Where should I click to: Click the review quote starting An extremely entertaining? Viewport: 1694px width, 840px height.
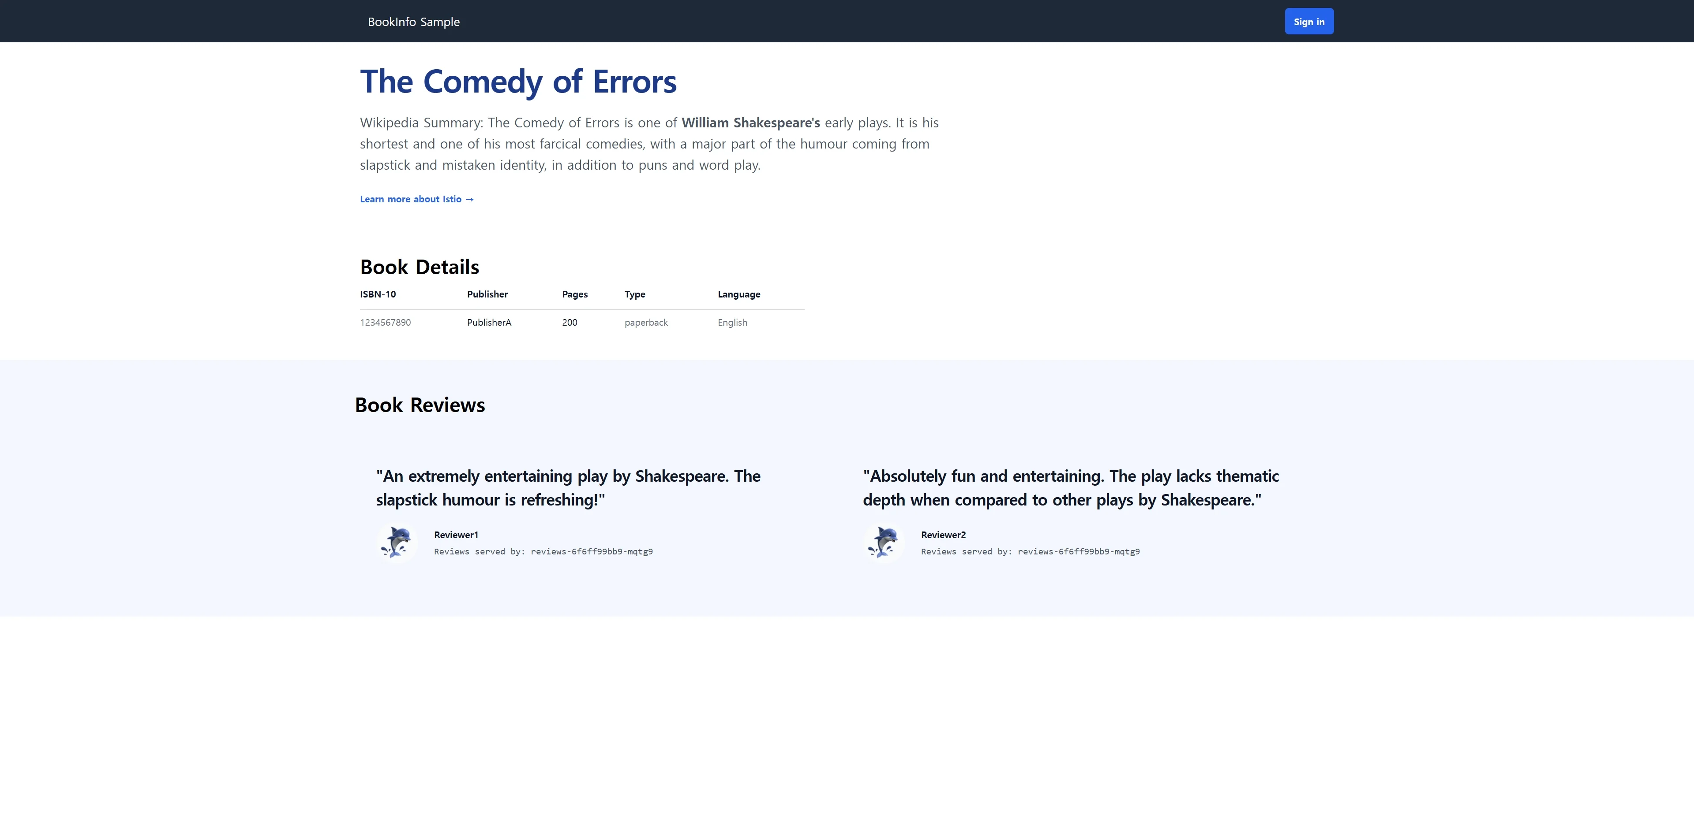[x=568, y=488]
